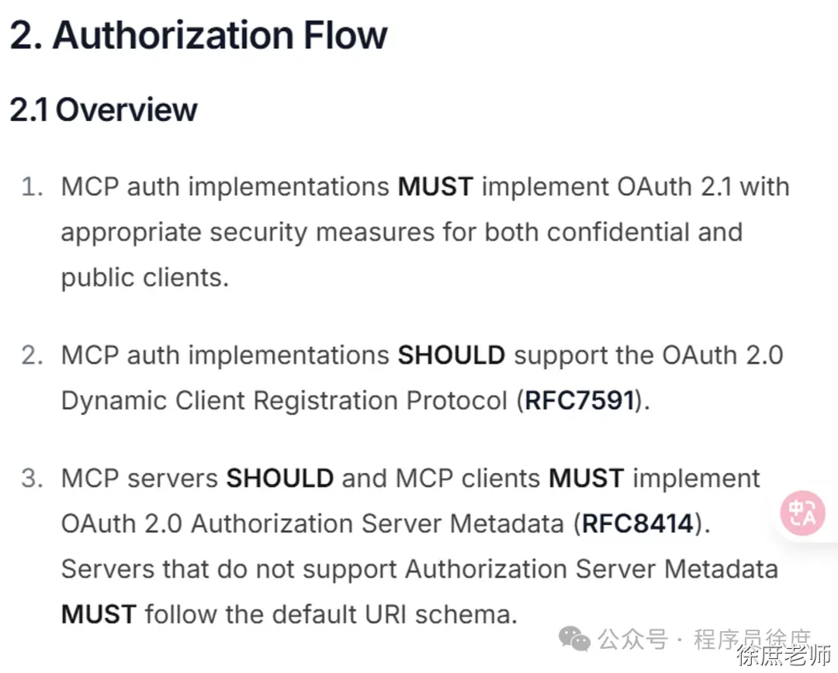Viewport: 838px width, 673px height.
Task: Click the WeChat logo in the watermark
Action: (x=575, y=640)
